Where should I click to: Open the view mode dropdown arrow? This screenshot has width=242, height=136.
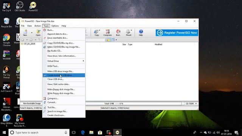pyautogui.click(x=116, y=40)
